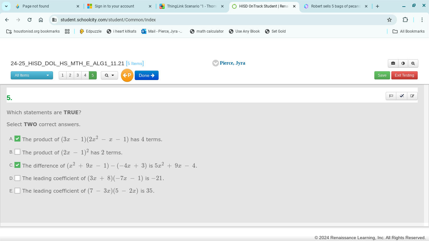This screenshot has height=241, width=429.
Task: Reload the current page
Action: (x=30, y=20)
